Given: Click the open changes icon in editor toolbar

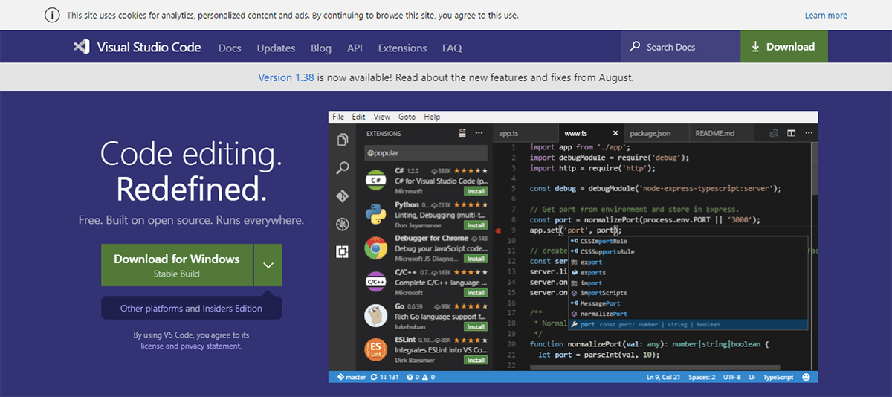Looking at the screenshot, I should [x=774, y=133].
